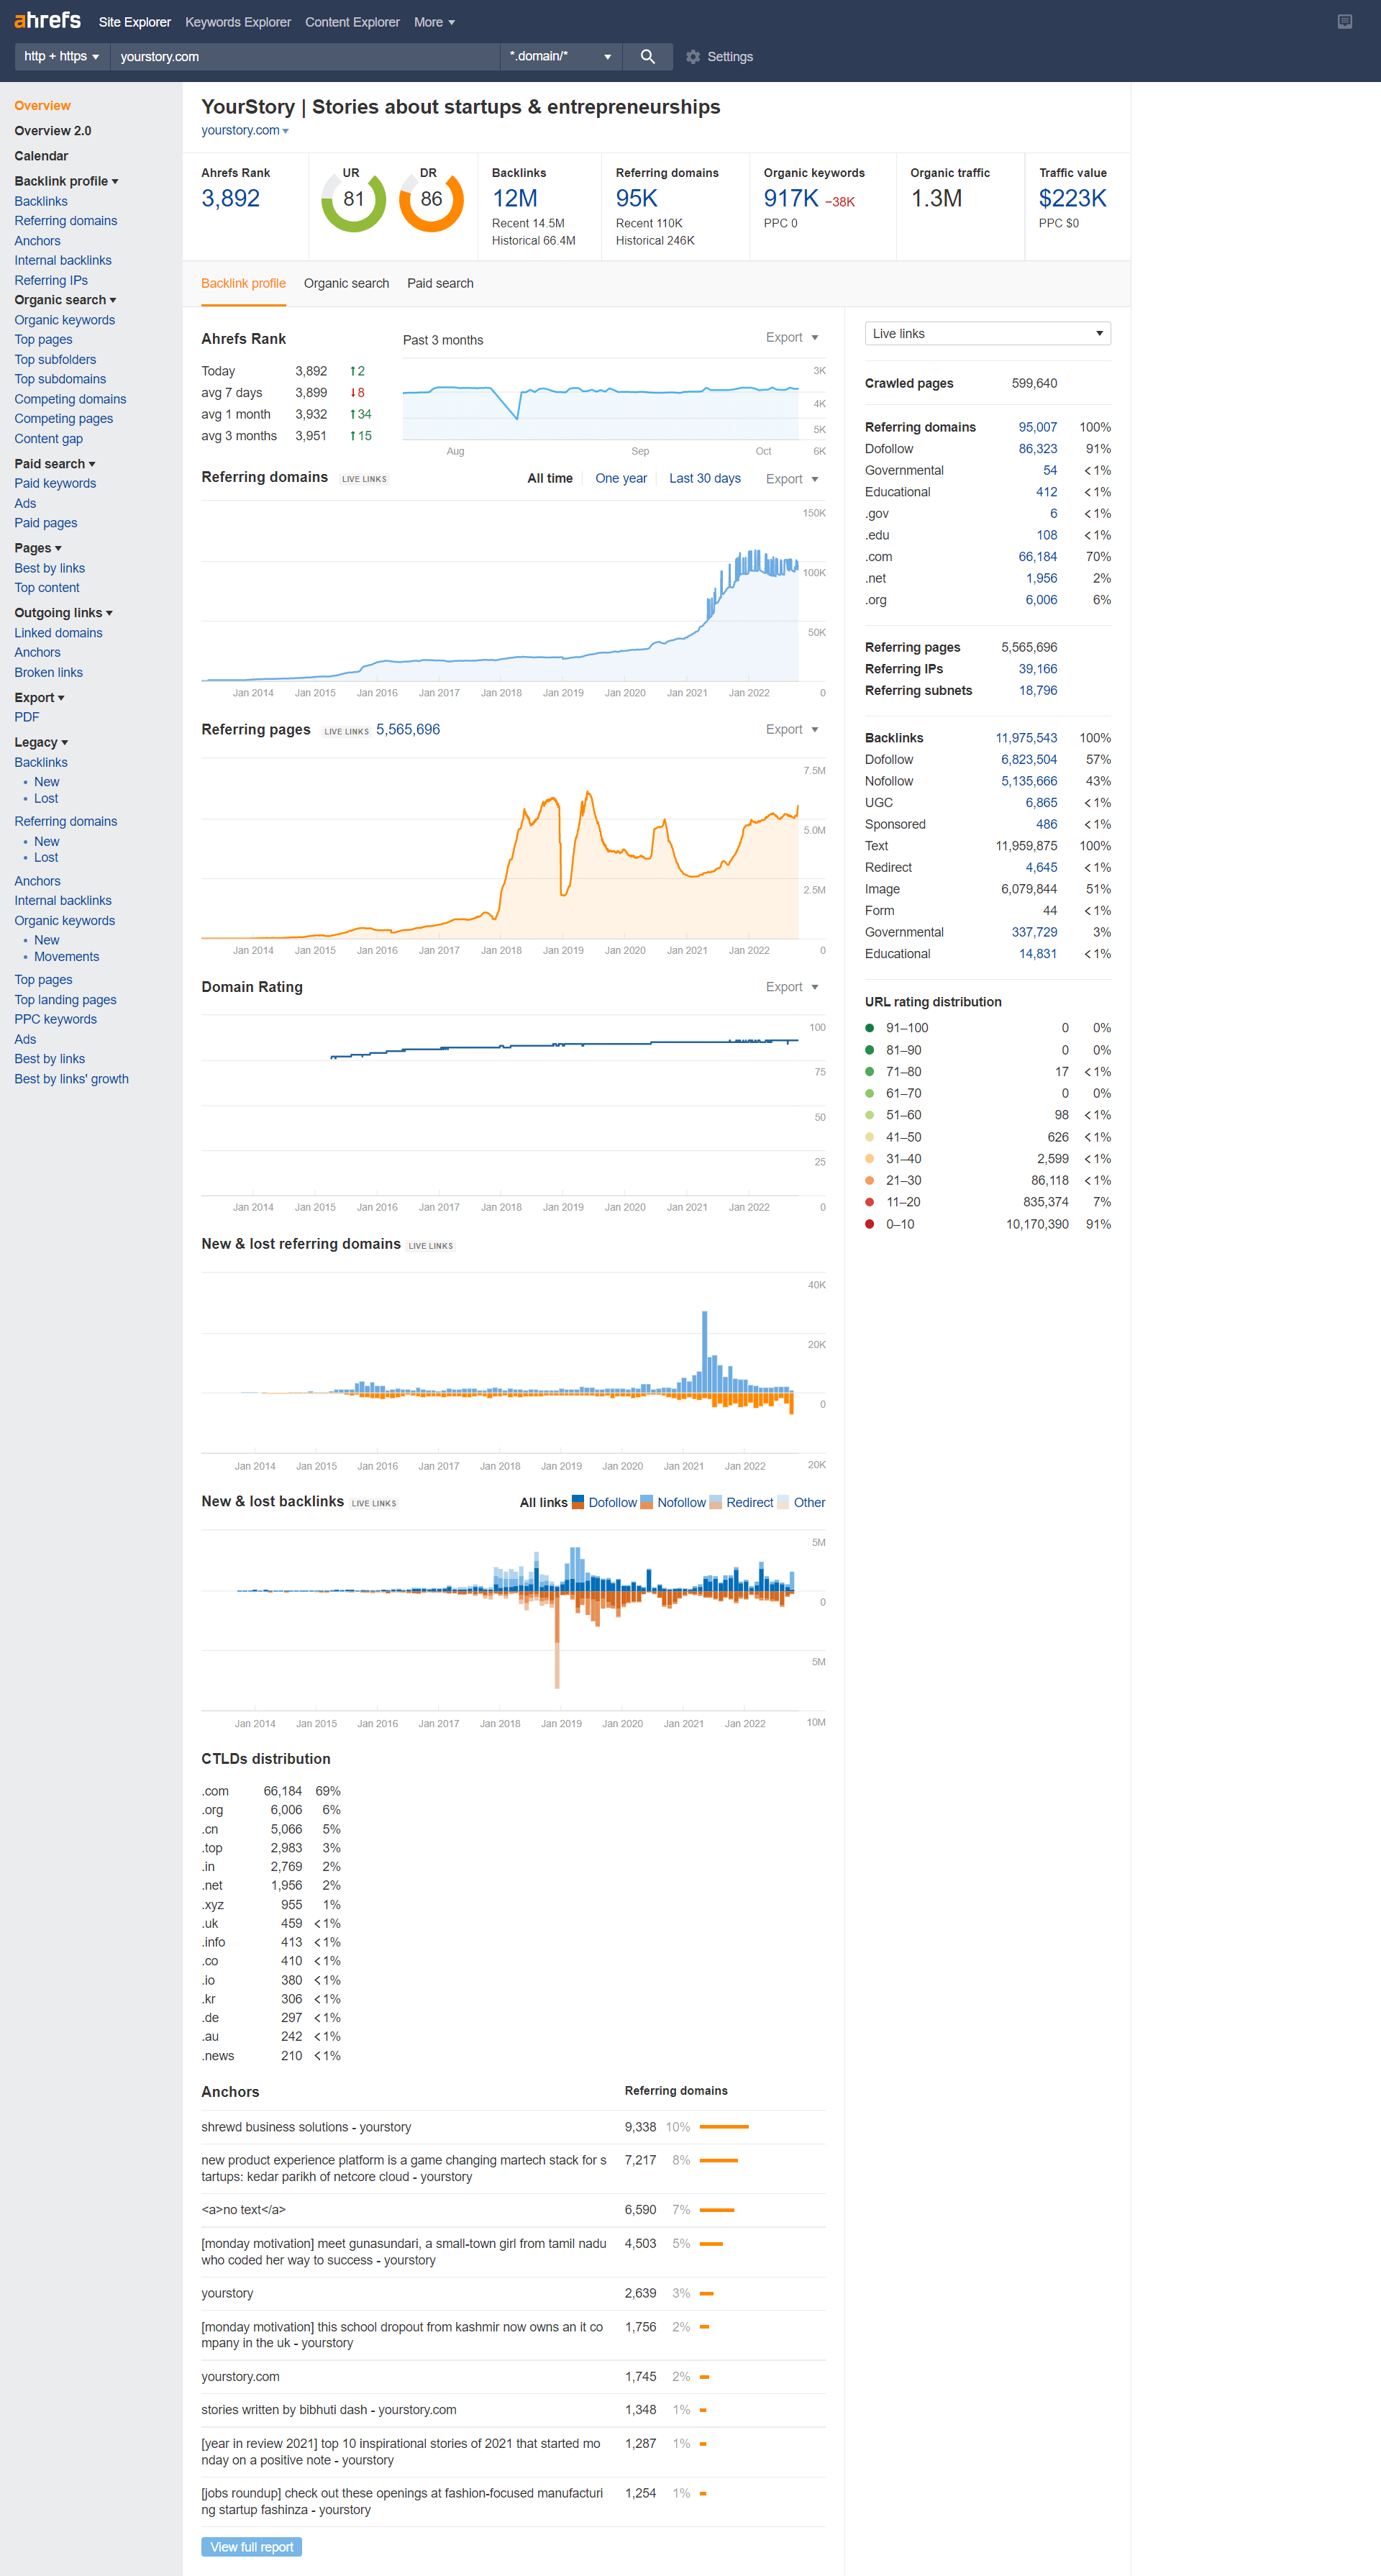Open Broken links sidebar link
1381x2576 pixels.
(49, 673)
